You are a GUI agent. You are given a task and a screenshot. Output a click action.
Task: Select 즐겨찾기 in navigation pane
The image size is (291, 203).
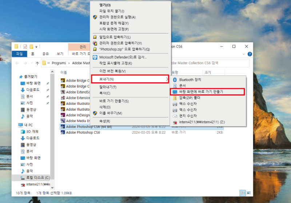(x=31, y=77)
